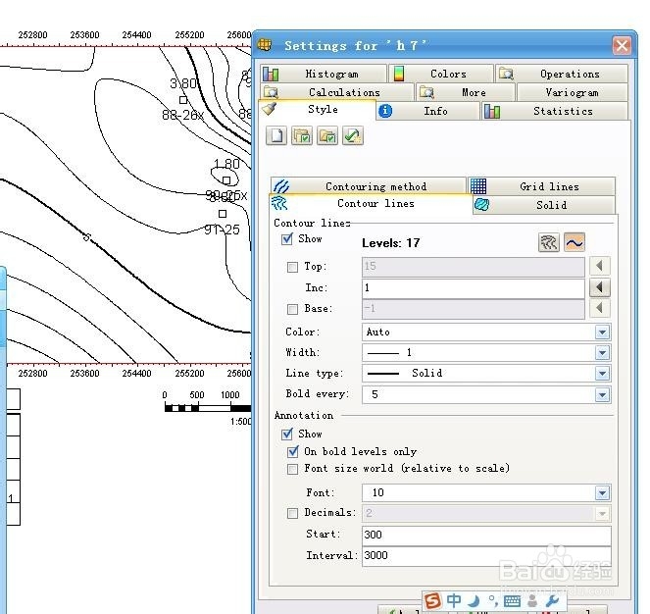Open the Variogram tab
Image resolution: width=650 pixels, height=614 pixels.
573,92
